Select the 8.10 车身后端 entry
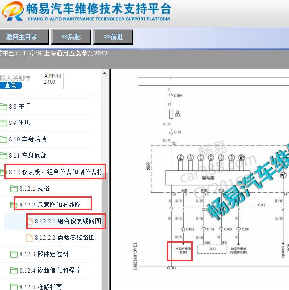Screen dimensions: 289x290 point(28,139)
